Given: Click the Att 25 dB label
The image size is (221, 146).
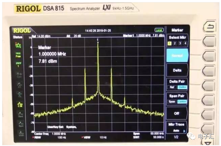Looking at the screenshot, I should pyautogui.click(x=74, y=36).
